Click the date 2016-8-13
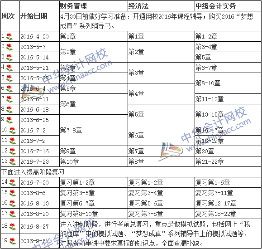Screen dimensions: 262x249 (34, 204)
